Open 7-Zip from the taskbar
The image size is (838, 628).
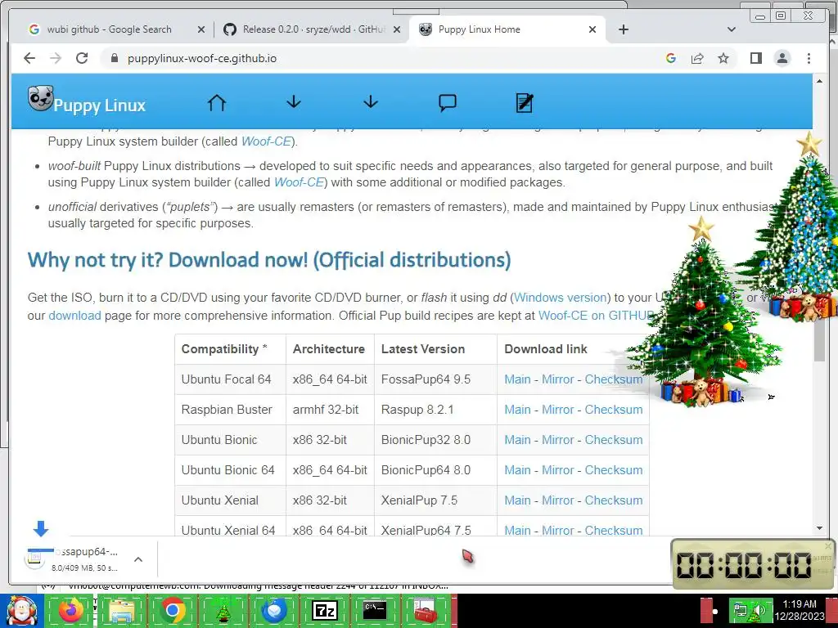tap(324, 610)
